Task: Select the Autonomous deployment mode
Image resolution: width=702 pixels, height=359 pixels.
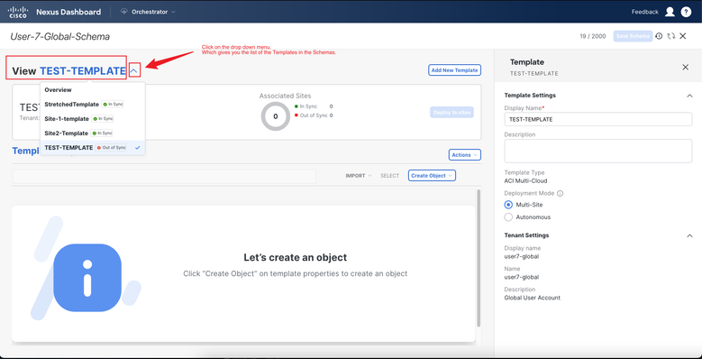Action: pos(508,216)
